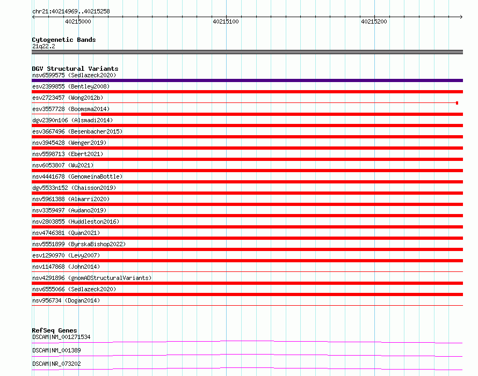Click DSCAM|NM_001389 transcript label

point(56,350)
